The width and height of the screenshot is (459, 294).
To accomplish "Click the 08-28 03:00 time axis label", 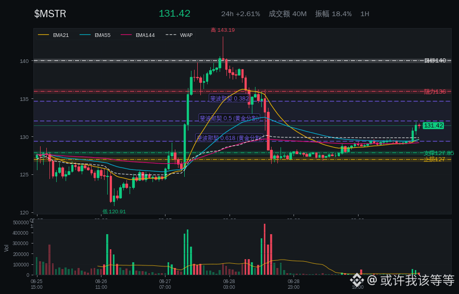I will tap(229, 284).
